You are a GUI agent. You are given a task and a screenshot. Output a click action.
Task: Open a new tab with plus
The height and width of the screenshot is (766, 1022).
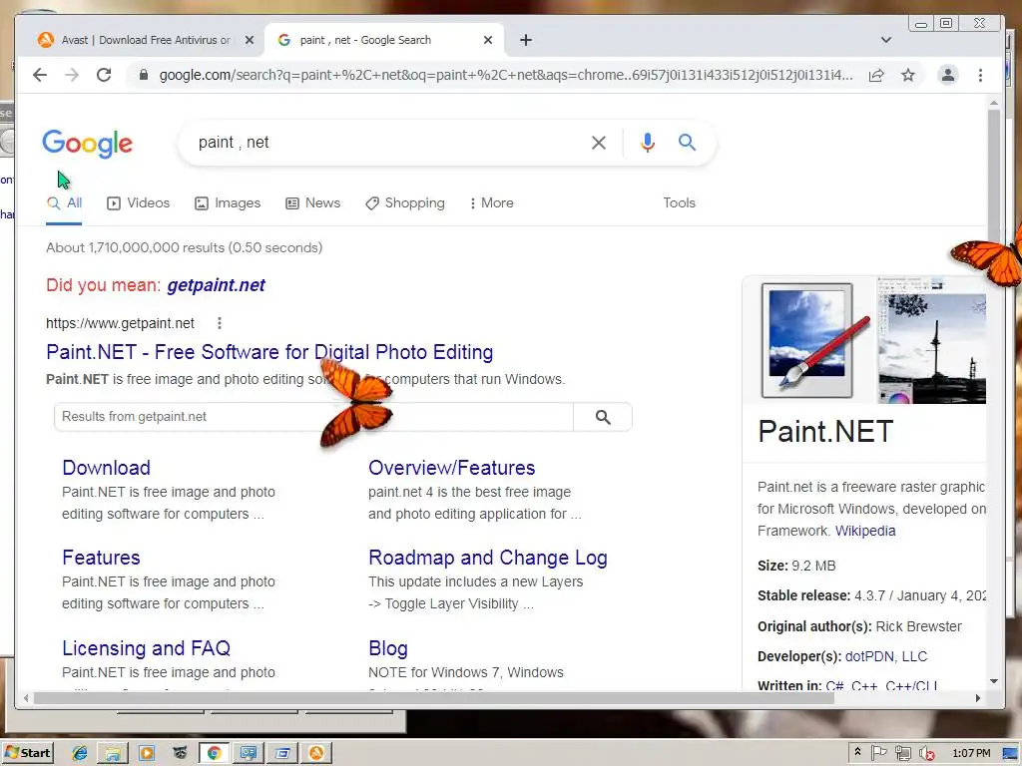[526, 40]
